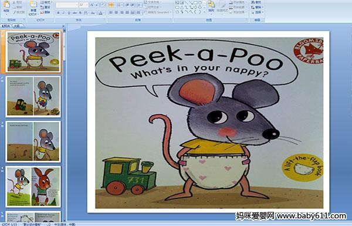Switch to the Slides pane tab
The height and width of the screenshot is (226, 352).
pos(6,26)
